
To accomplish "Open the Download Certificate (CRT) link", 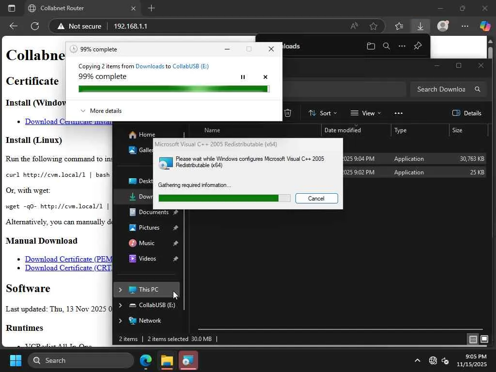I will pyautogui.click(x=69, y=268).
